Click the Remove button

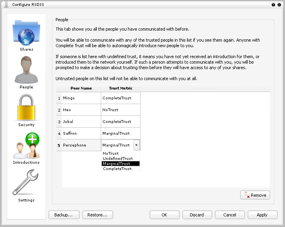pyautogui.click(x=255, y=195)
